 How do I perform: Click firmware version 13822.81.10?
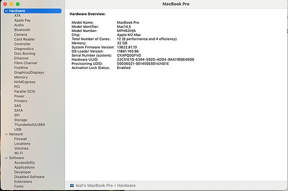[x=127, y=47]
